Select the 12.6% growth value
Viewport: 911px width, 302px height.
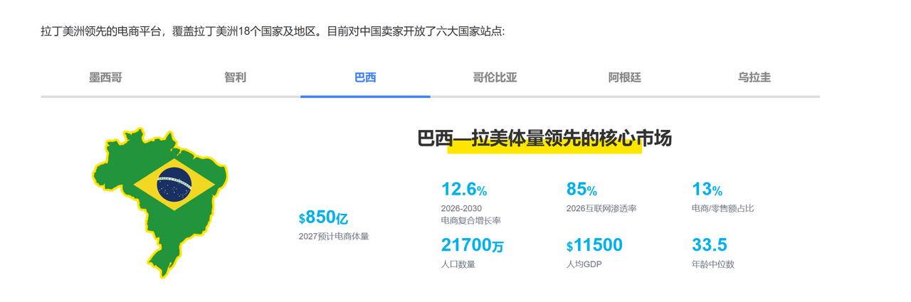[x=464, y=190]
